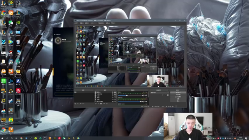The image size is (249, 140).
Task: Add a scene transition with plus icon
Action: pos(163,95)
